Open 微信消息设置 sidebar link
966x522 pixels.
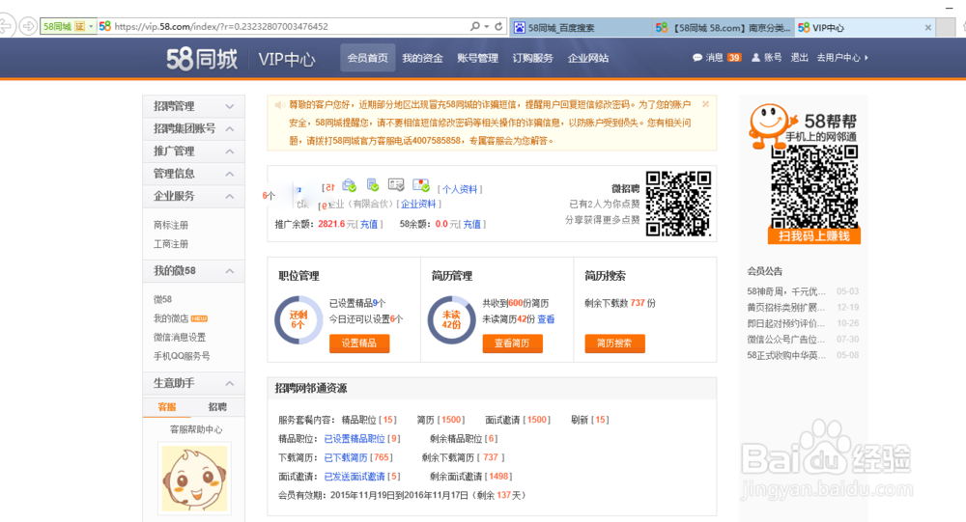[x=180, y=338]
